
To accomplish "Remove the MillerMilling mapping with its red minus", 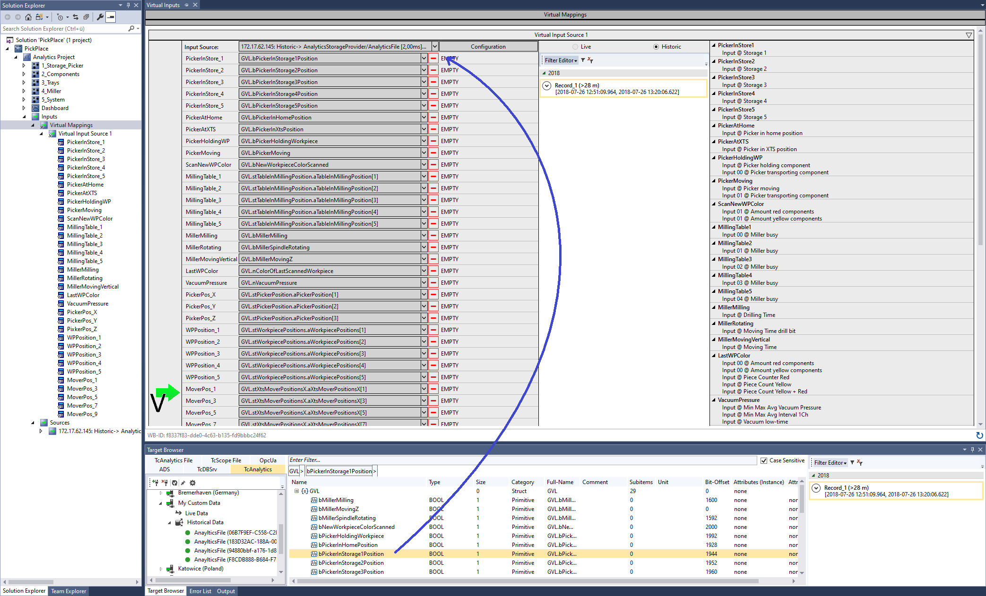I will click(433, 236).
